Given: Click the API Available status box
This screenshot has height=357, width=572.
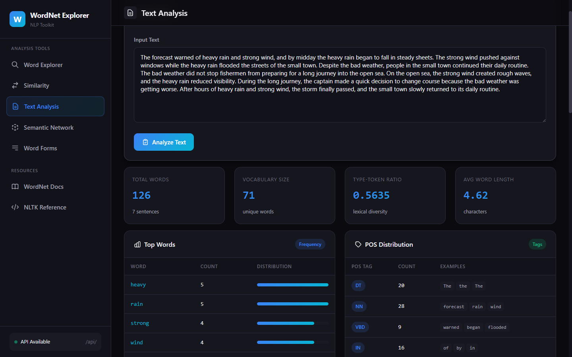Looking at the screenshot, I should 55,342.
